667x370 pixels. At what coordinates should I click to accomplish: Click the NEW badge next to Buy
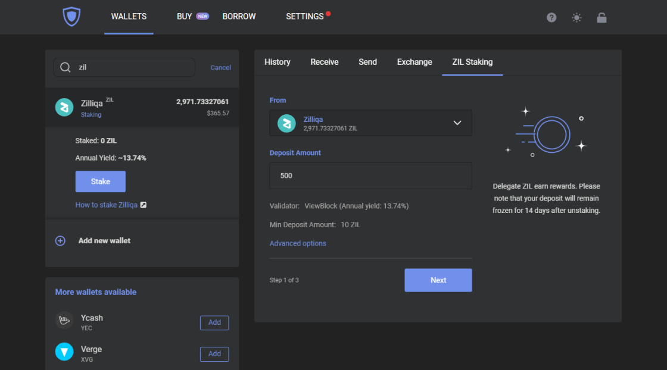click(x=202, y=16)
